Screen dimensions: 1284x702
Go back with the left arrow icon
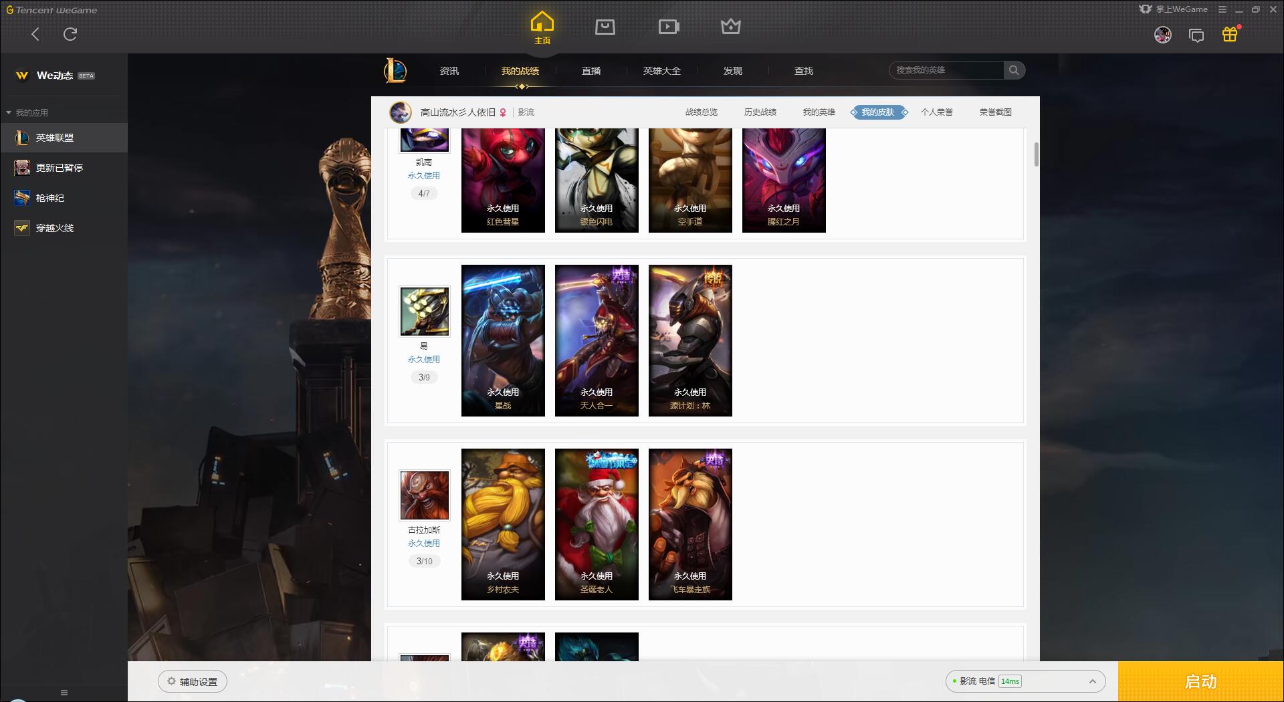[35, 34]
